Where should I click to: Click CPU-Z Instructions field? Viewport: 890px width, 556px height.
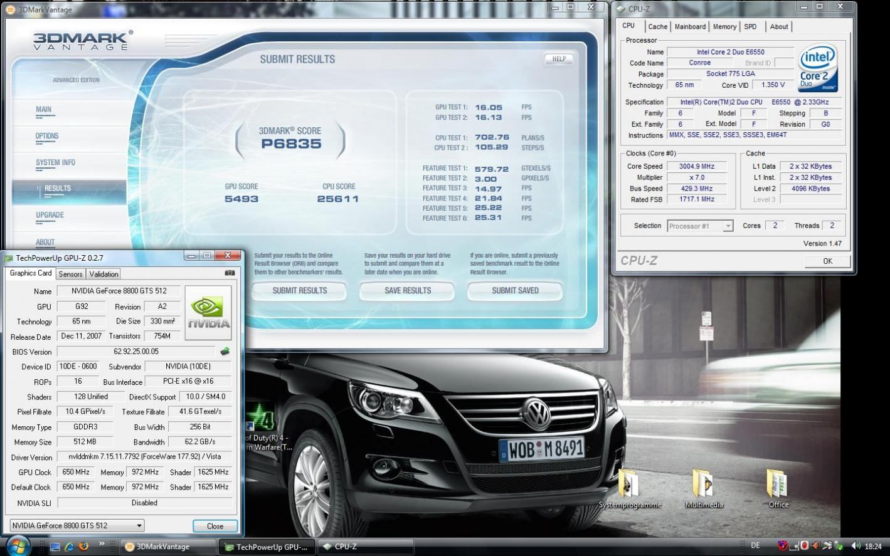tap(754, 135)
